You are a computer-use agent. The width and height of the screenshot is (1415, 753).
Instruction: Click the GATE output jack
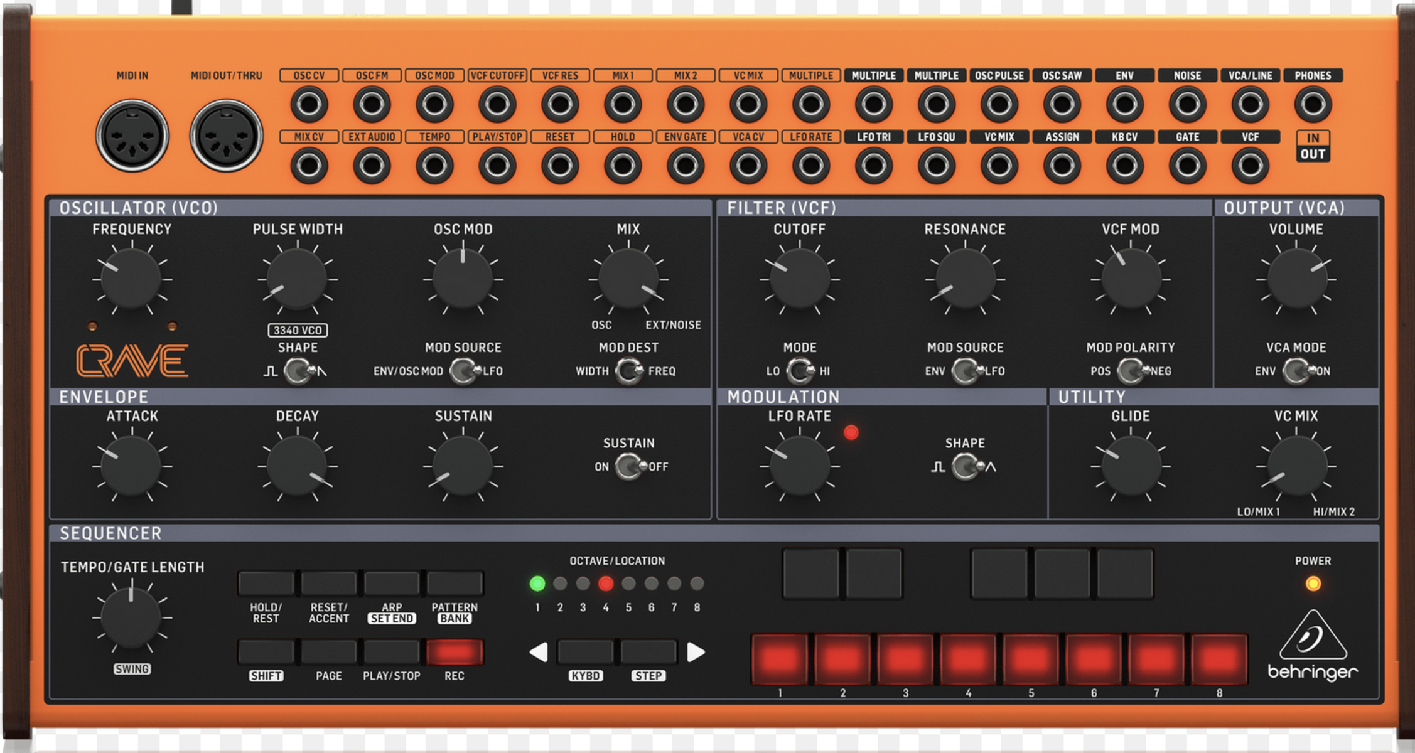(1187, 166)
